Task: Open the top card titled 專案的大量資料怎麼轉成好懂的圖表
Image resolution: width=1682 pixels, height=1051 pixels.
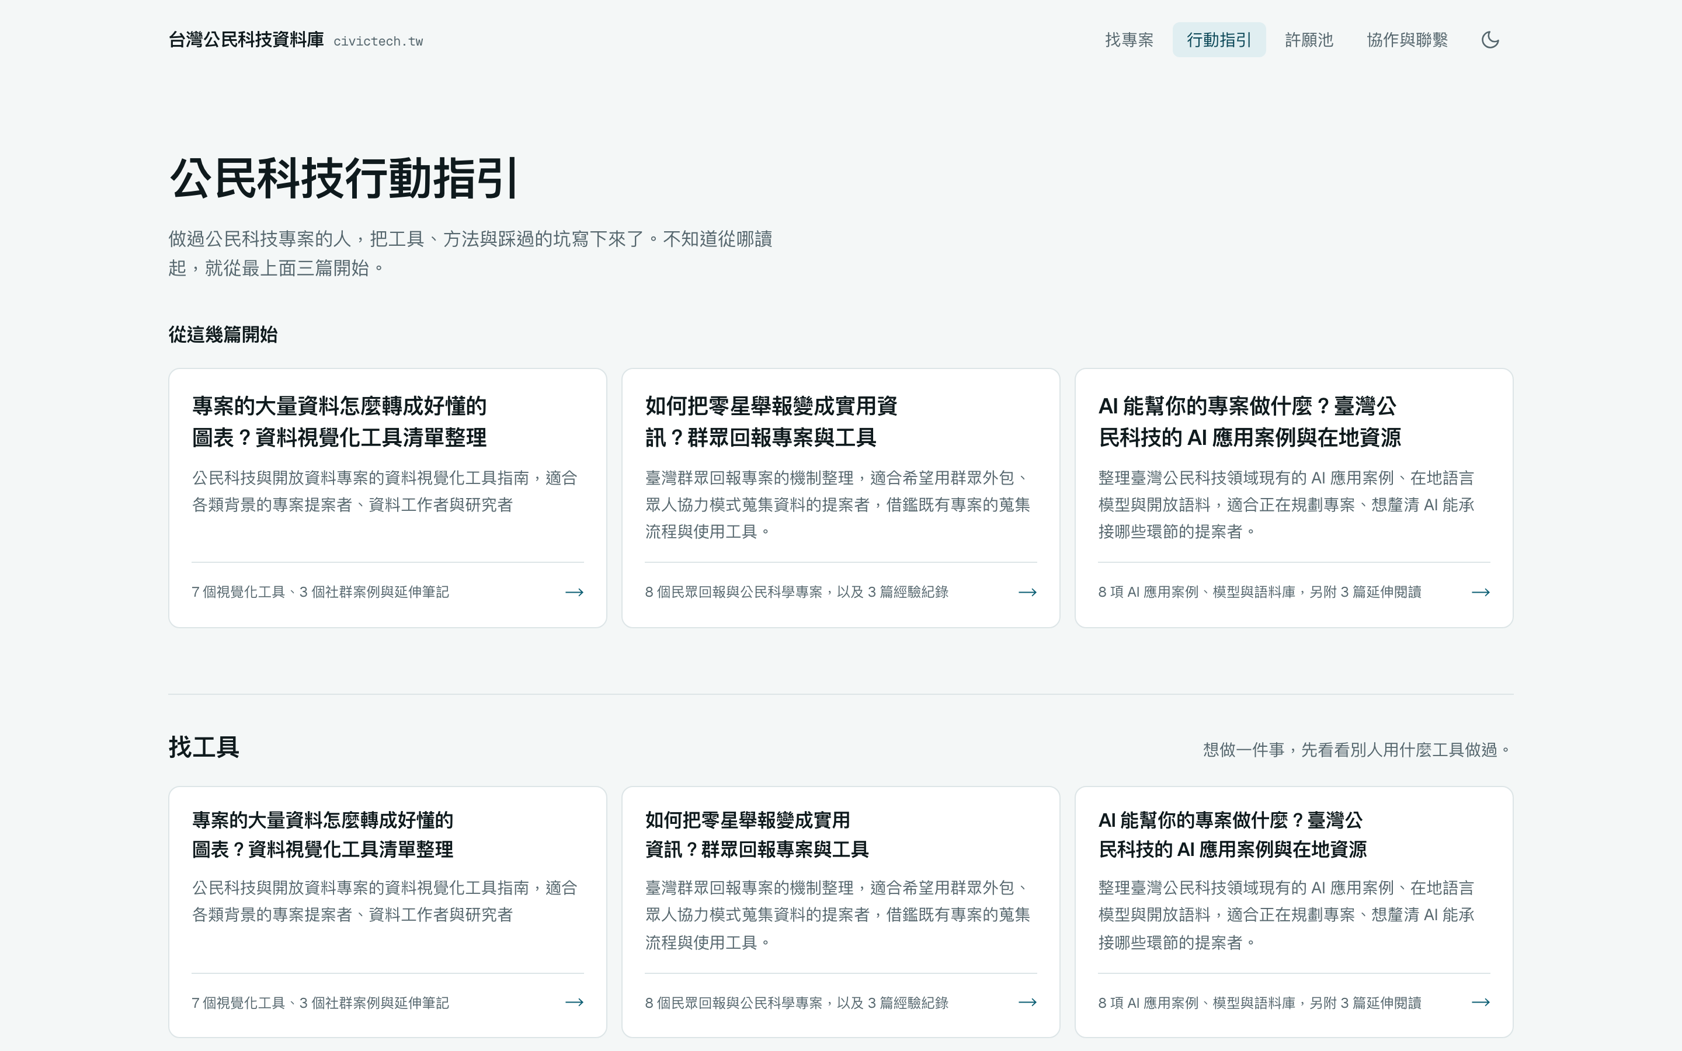Action: [x=339, y=421]
